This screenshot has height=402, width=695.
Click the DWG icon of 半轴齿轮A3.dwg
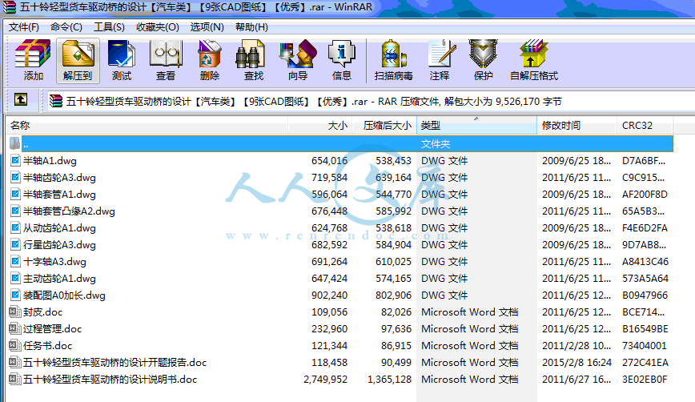coord(15,177)
